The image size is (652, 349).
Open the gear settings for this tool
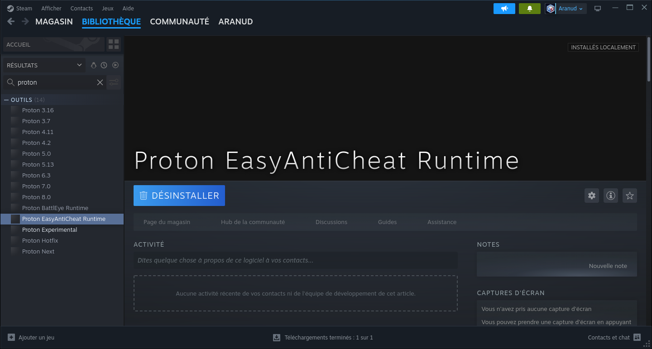pyautogui.click(x=592, y=196)
